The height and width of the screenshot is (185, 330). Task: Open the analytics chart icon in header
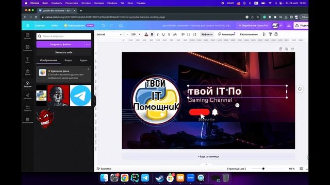[x=289, y=25]
